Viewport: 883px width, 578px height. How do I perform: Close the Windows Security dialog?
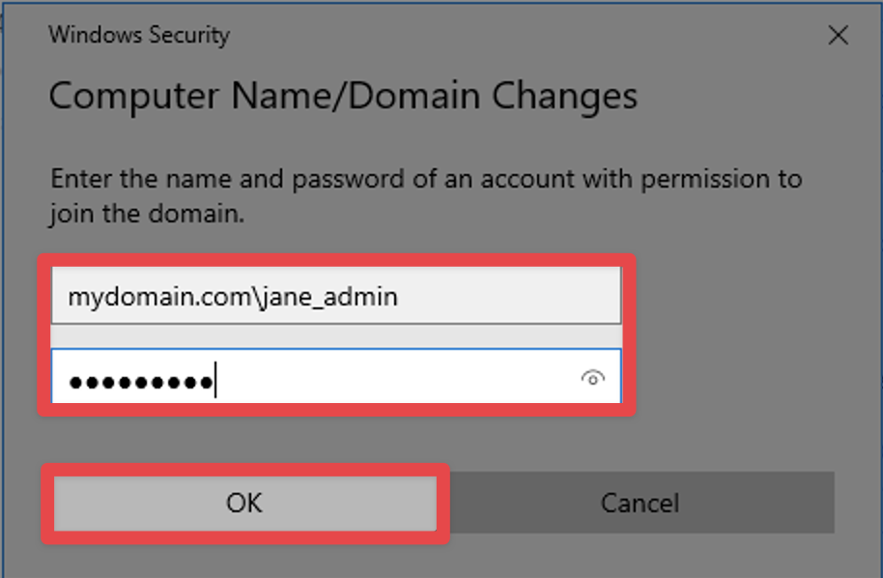click(838, 37)
